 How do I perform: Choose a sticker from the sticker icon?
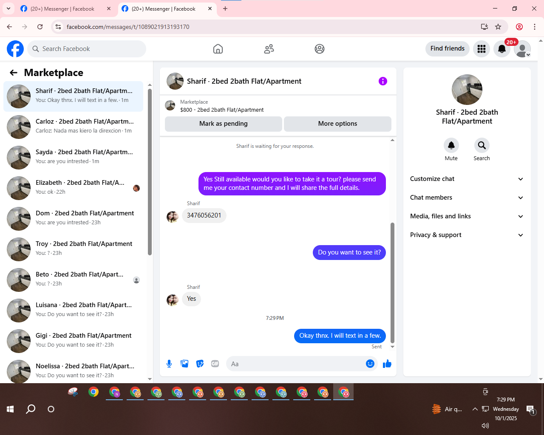200,364
